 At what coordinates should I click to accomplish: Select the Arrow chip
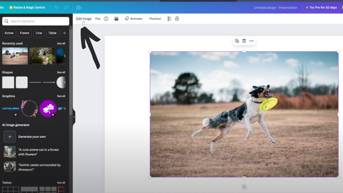pyautogui.click(x=9, y=33)
